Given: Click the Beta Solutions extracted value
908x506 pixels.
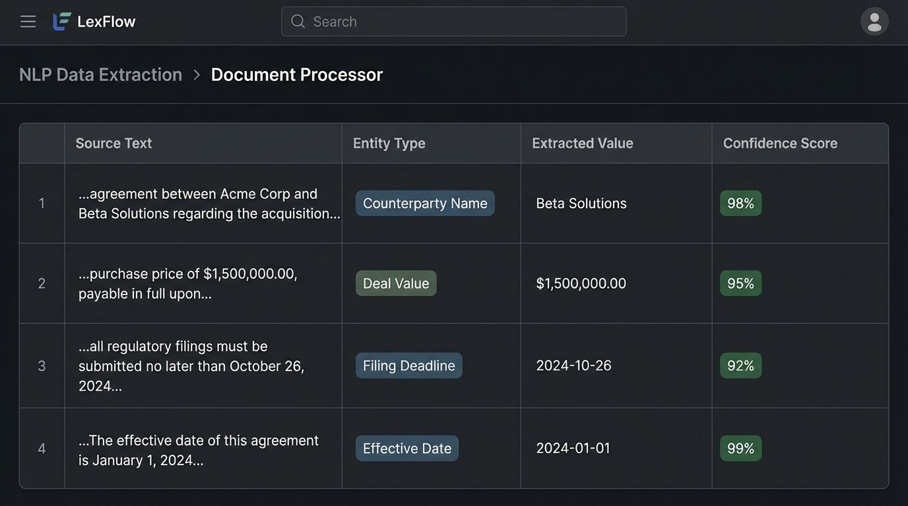Looking at the screenshot, I should pyautogui.click(x=581, y=203).
